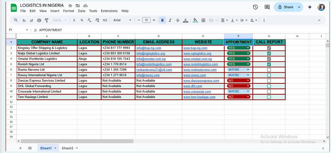This screenshot has height=153, width=331.
Task: Open more toolbar options
Action: tap(264, 20)
